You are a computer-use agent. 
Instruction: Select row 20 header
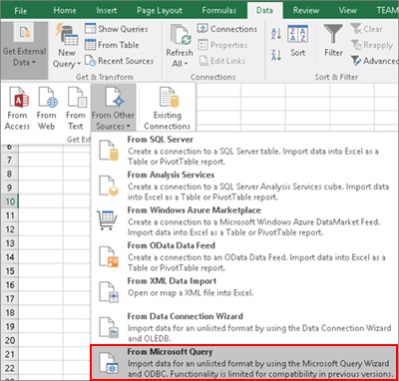tap(10, 340)
